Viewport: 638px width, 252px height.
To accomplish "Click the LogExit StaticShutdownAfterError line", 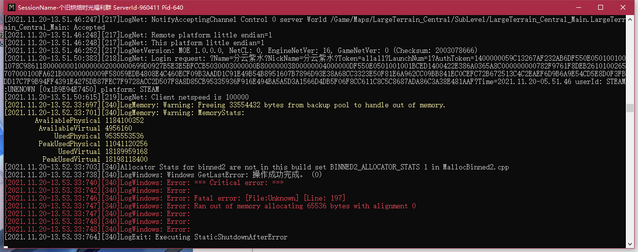I will tap(146, 237).
